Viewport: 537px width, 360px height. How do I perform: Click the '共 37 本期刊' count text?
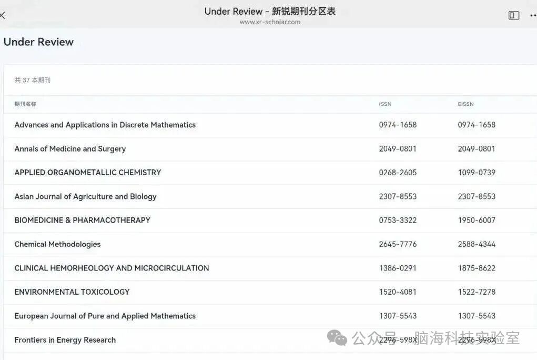coord(33,80)
